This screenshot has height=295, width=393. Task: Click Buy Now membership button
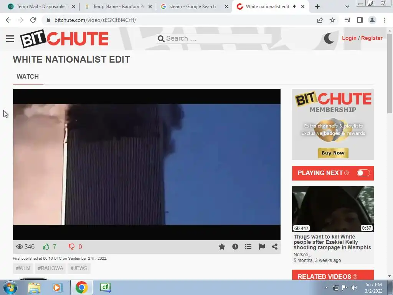click(x=333, y=153)
